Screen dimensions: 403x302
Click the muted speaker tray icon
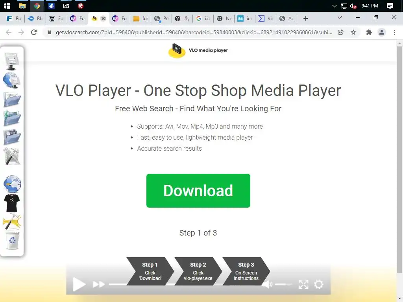tap(353, 6)
